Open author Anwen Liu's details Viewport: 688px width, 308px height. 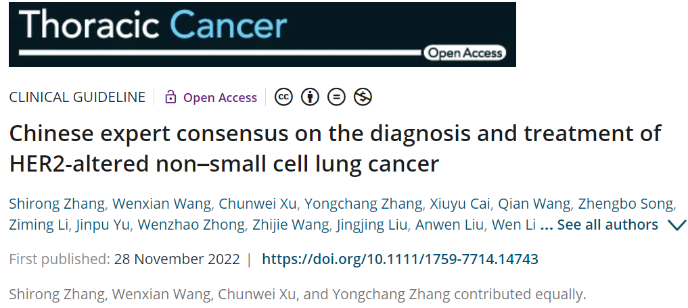coord(449,225)
